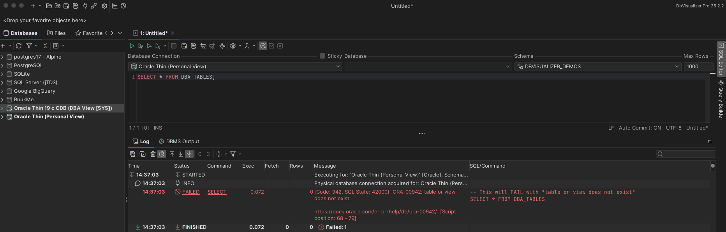This screenshot has width=726, height=232.
Task: Open the Database Connection dropdown
Action: point(235,67)
